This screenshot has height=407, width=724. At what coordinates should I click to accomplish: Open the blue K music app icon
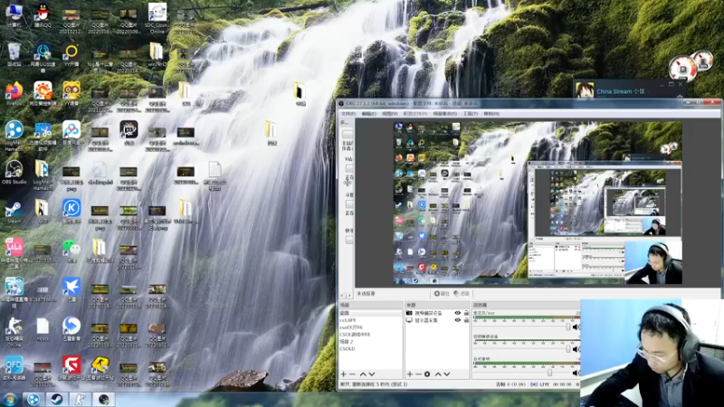71,211
